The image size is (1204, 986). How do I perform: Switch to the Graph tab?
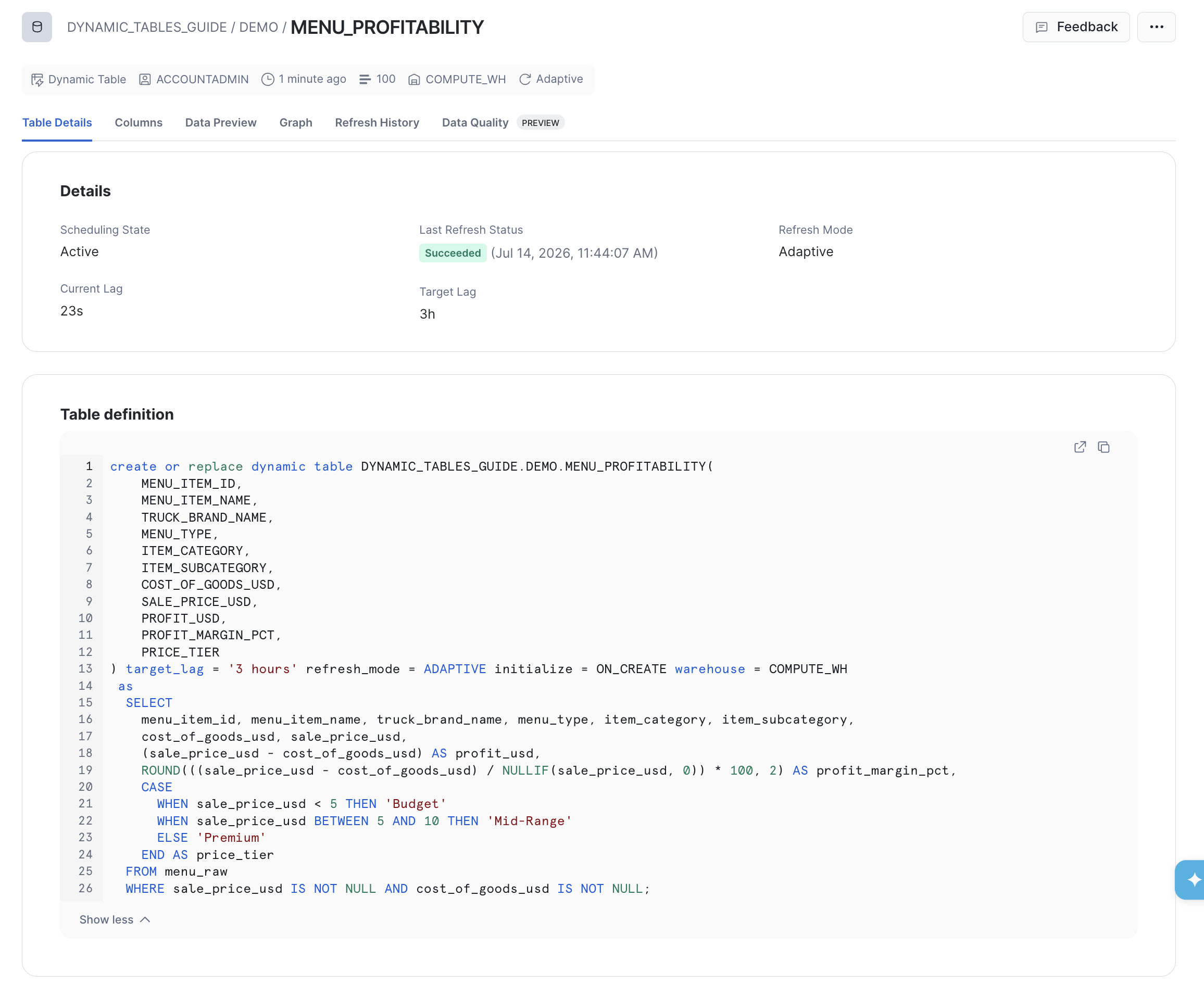pyautogui.click(x=295, y=123)
